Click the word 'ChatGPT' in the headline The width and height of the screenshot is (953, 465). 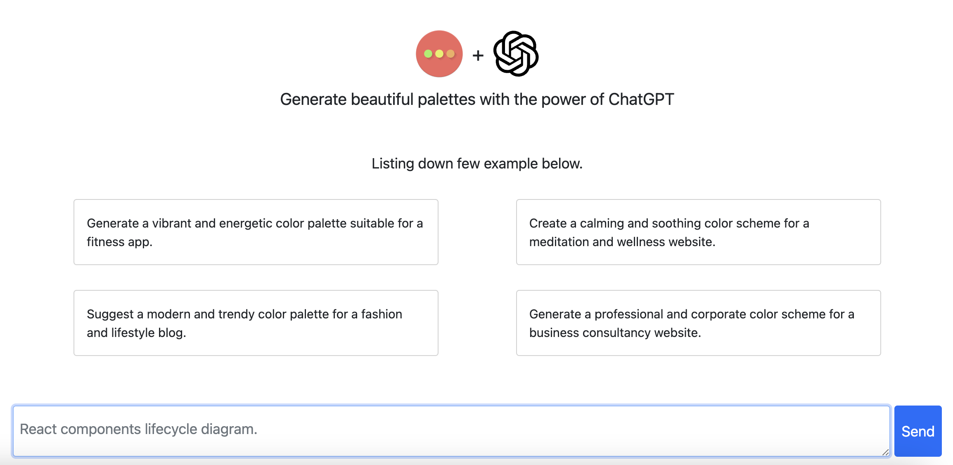641,100
